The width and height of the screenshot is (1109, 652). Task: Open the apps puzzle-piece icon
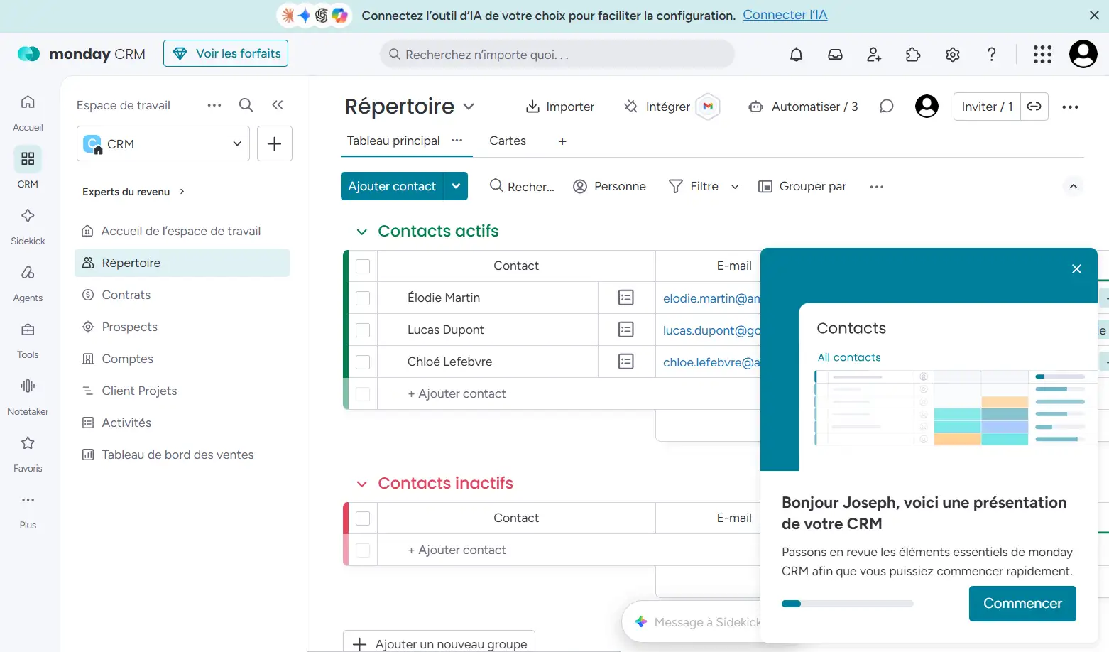[x=913, y=55]
